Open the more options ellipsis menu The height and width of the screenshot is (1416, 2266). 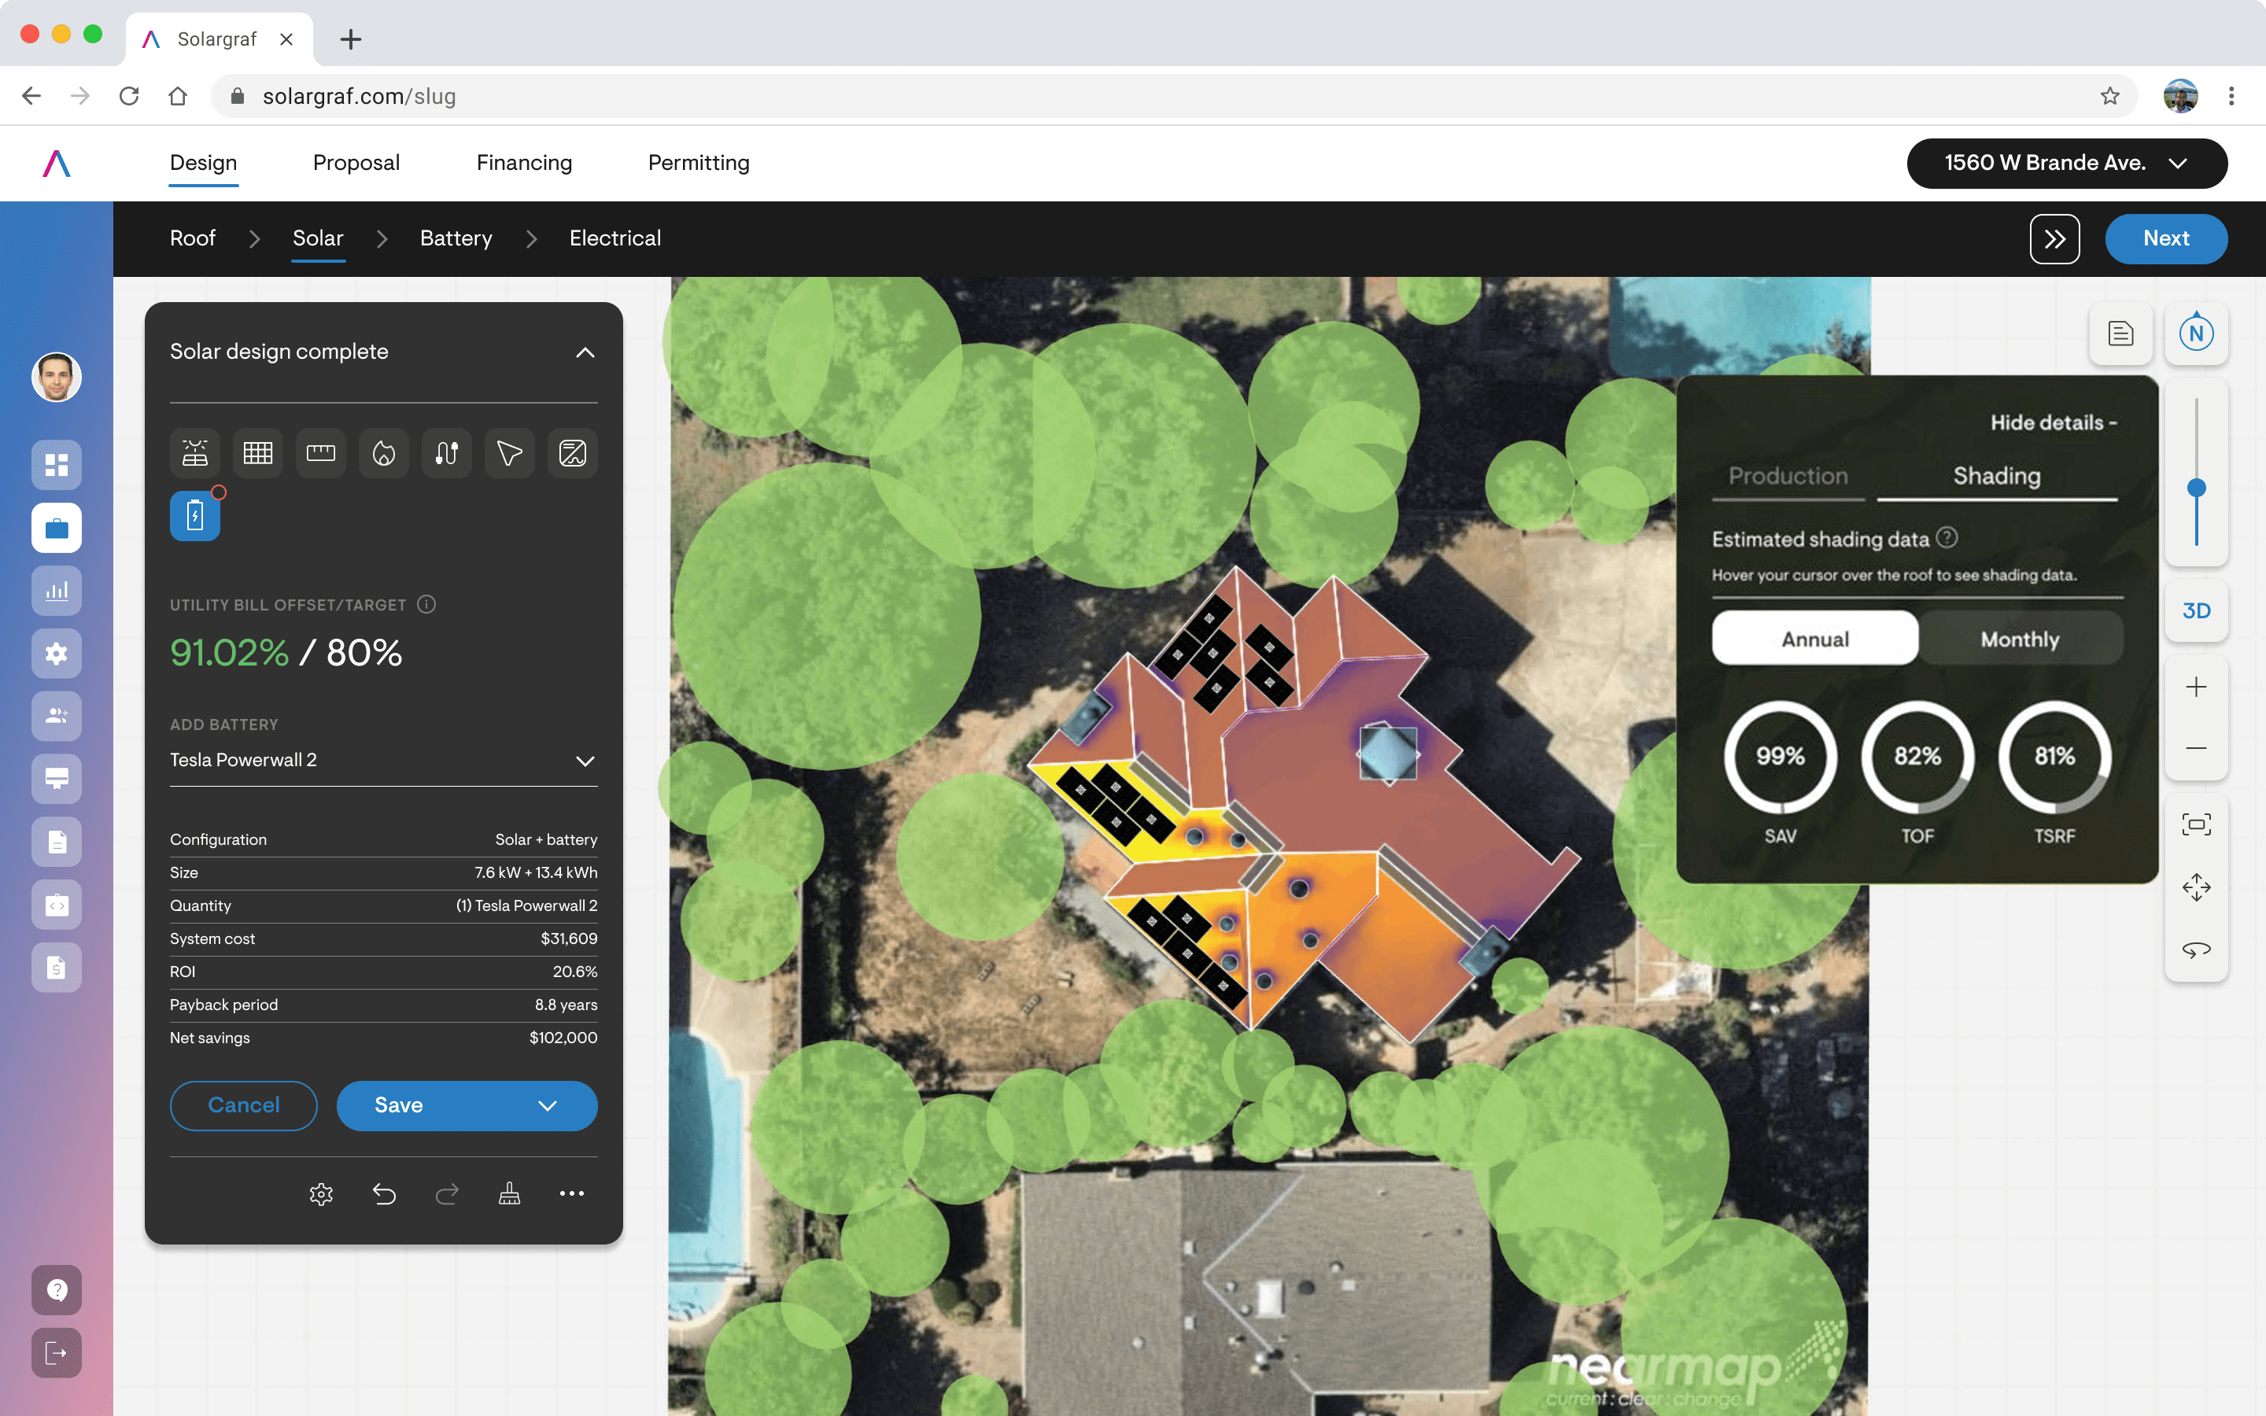coord(572,1193)
